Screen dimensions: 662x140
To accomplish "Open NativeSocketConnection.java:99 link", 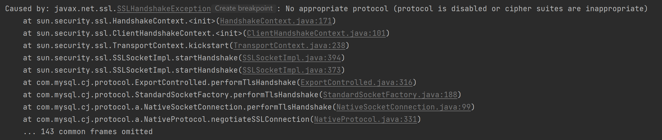I will point(403,107).
